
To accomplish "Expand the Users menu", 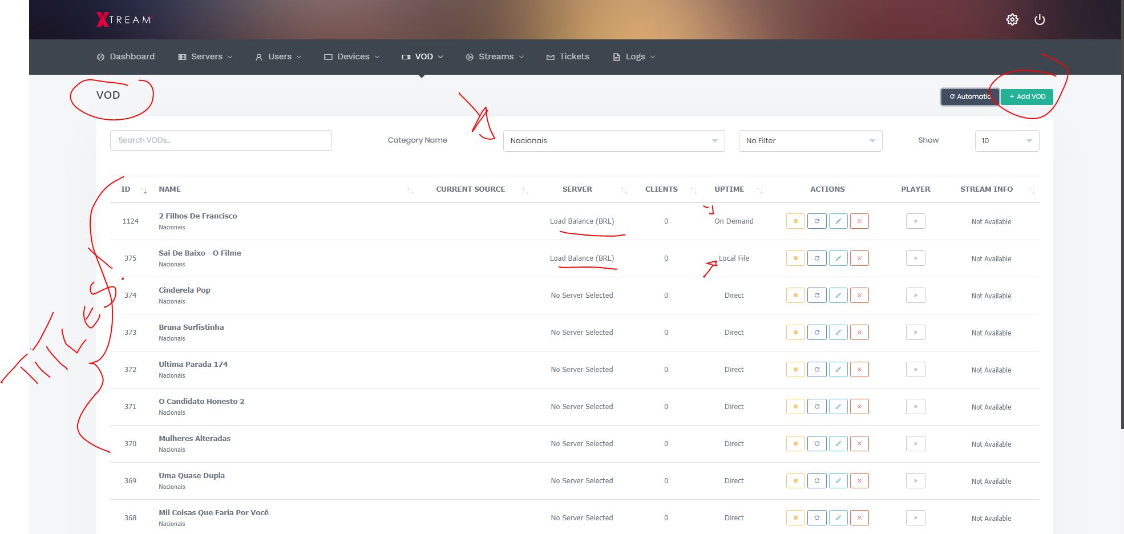I will (278, 56).
